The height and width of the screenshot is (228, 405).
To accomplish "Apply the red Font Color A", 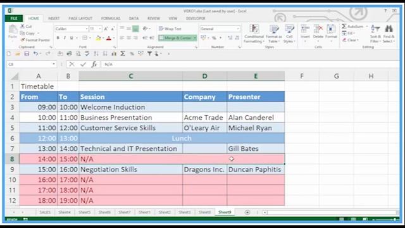I will pyautogui.click(x=109, y=38).
